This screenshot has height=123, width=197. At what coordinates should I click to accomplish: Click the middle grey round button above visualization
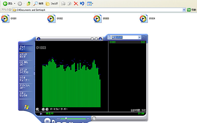point(96,39)
